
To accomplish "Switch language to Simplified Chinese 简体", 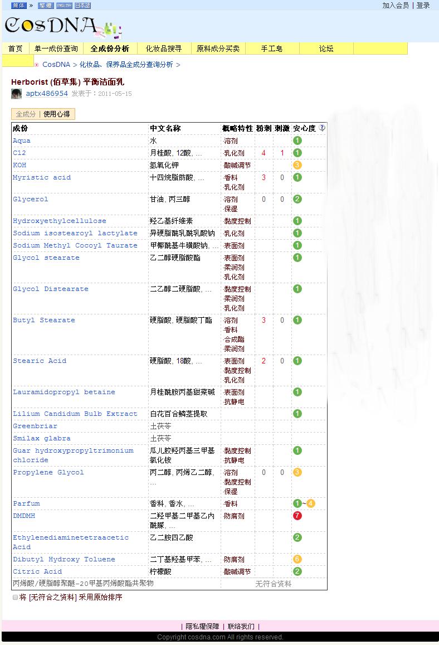I will (18, 6).
